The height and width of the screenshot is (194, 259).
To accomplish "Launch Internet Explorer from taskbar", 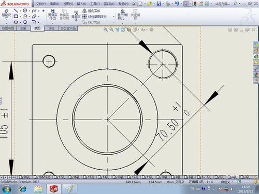I will pyautogui.click(x=22, y=189).
